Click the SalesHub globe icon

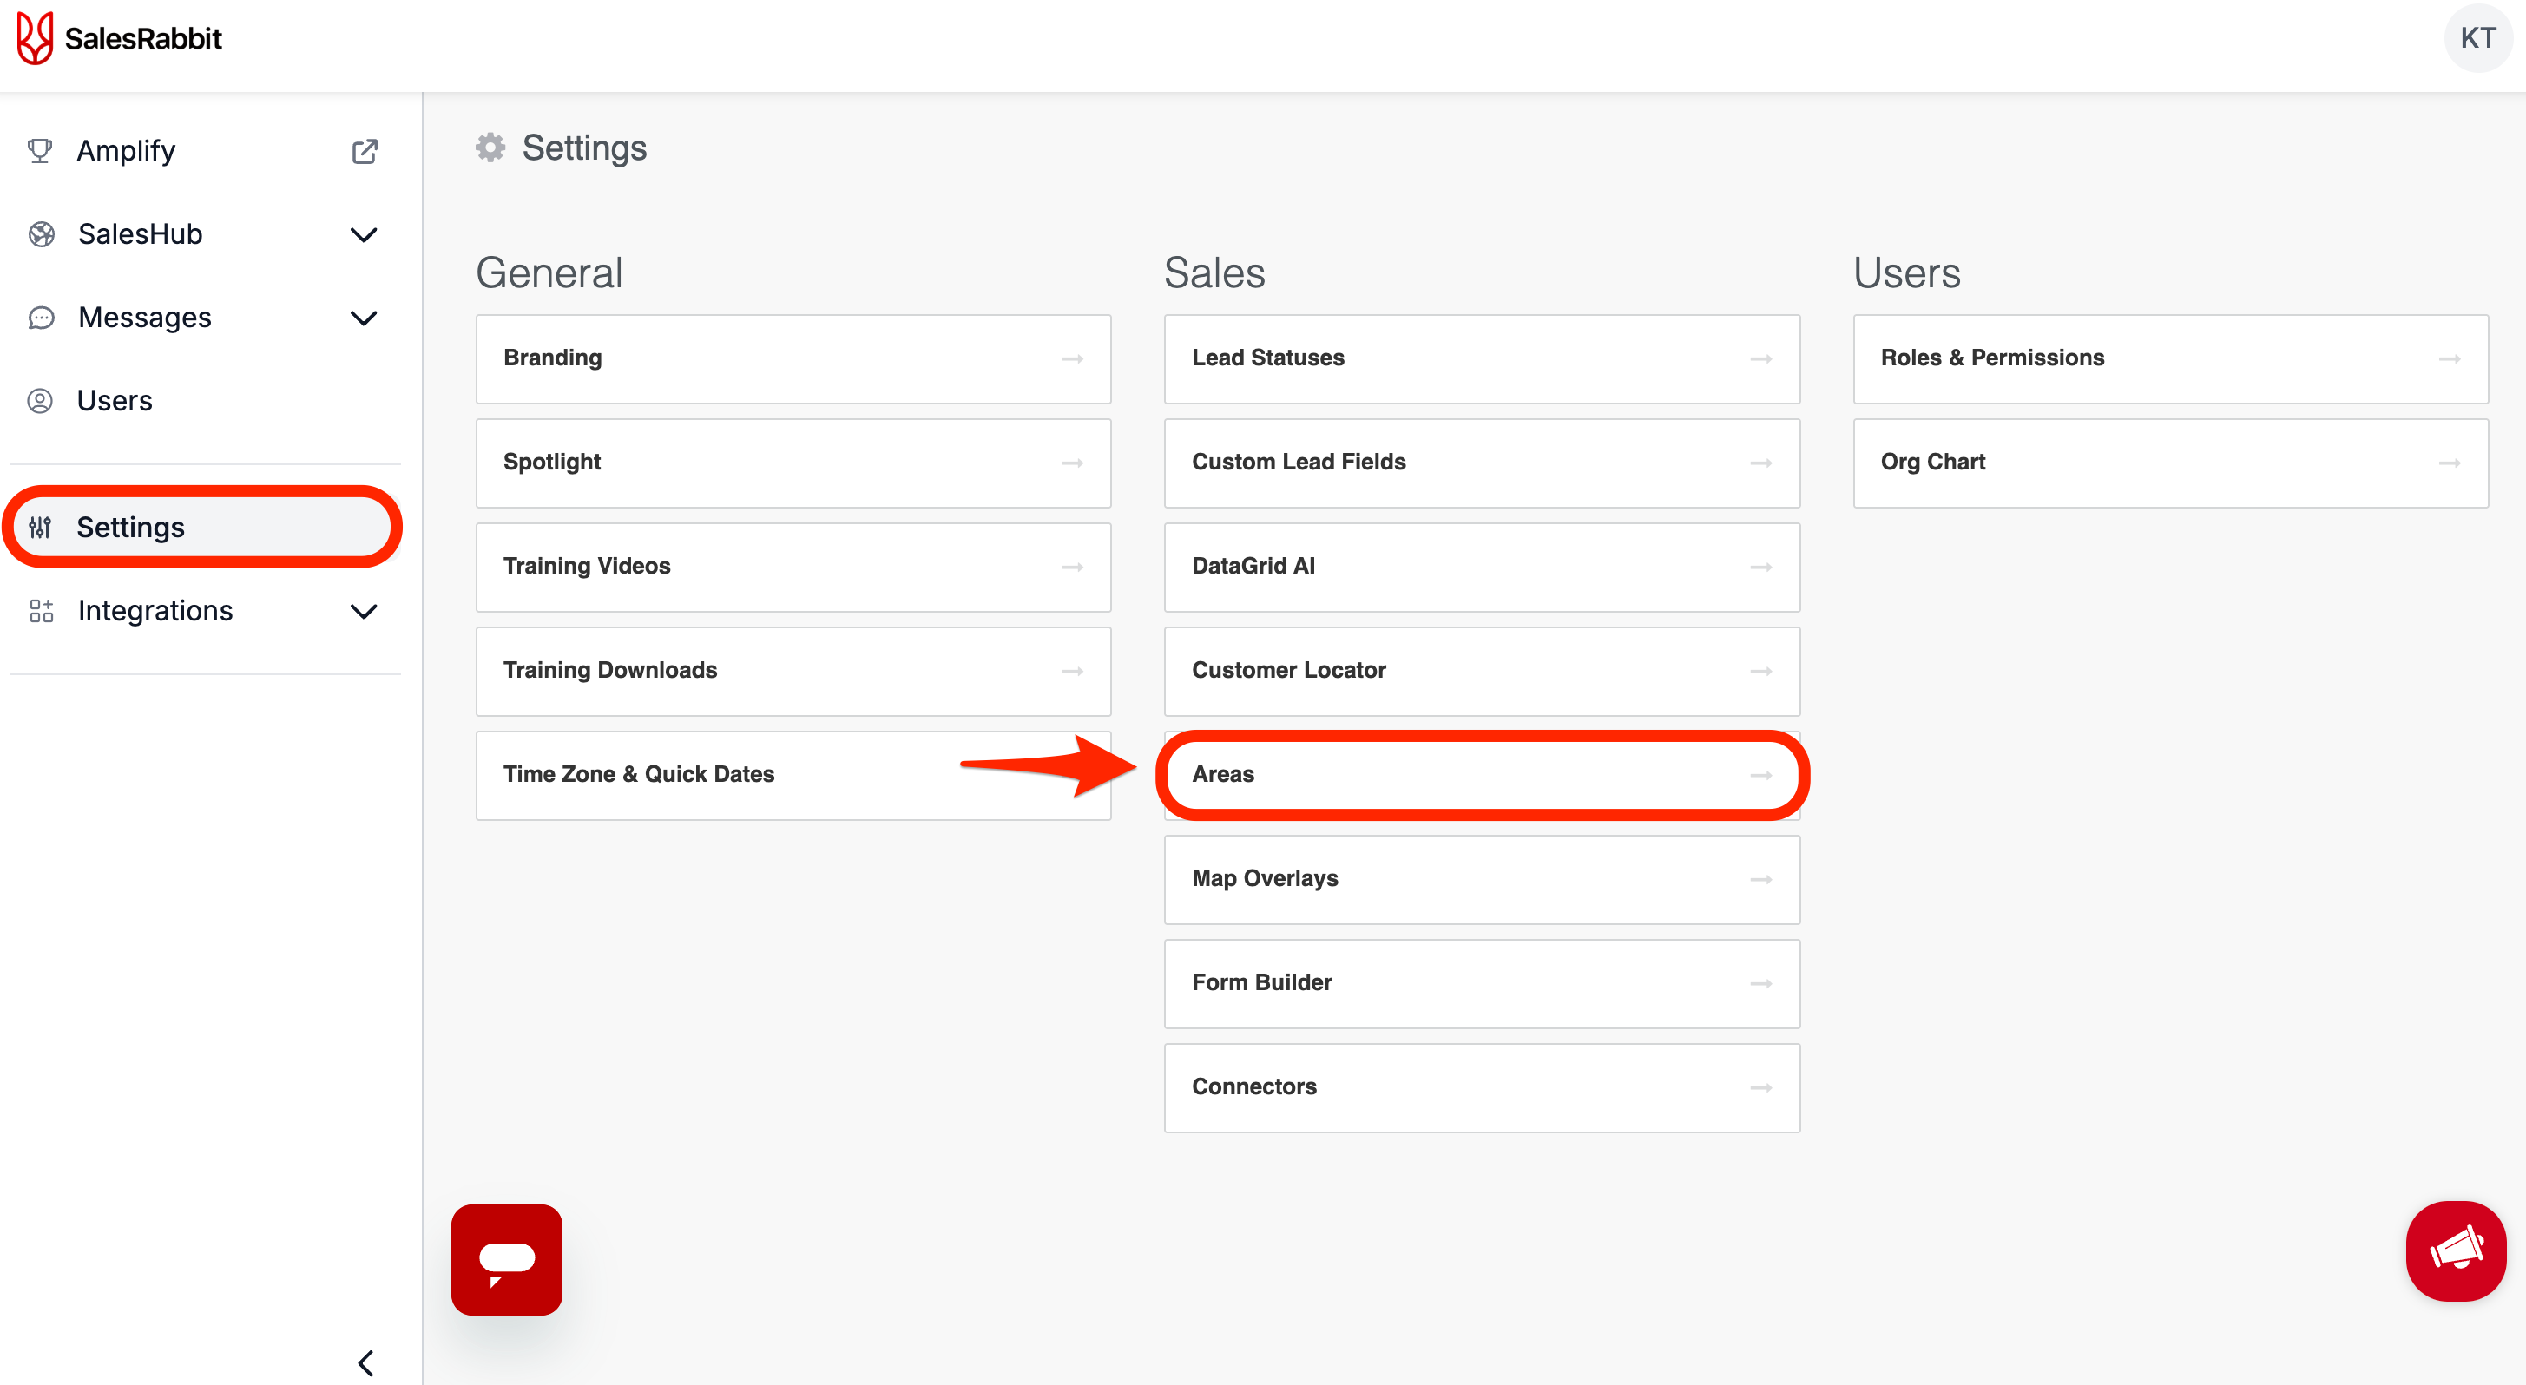pyautogui.click(x=41, y=234)
